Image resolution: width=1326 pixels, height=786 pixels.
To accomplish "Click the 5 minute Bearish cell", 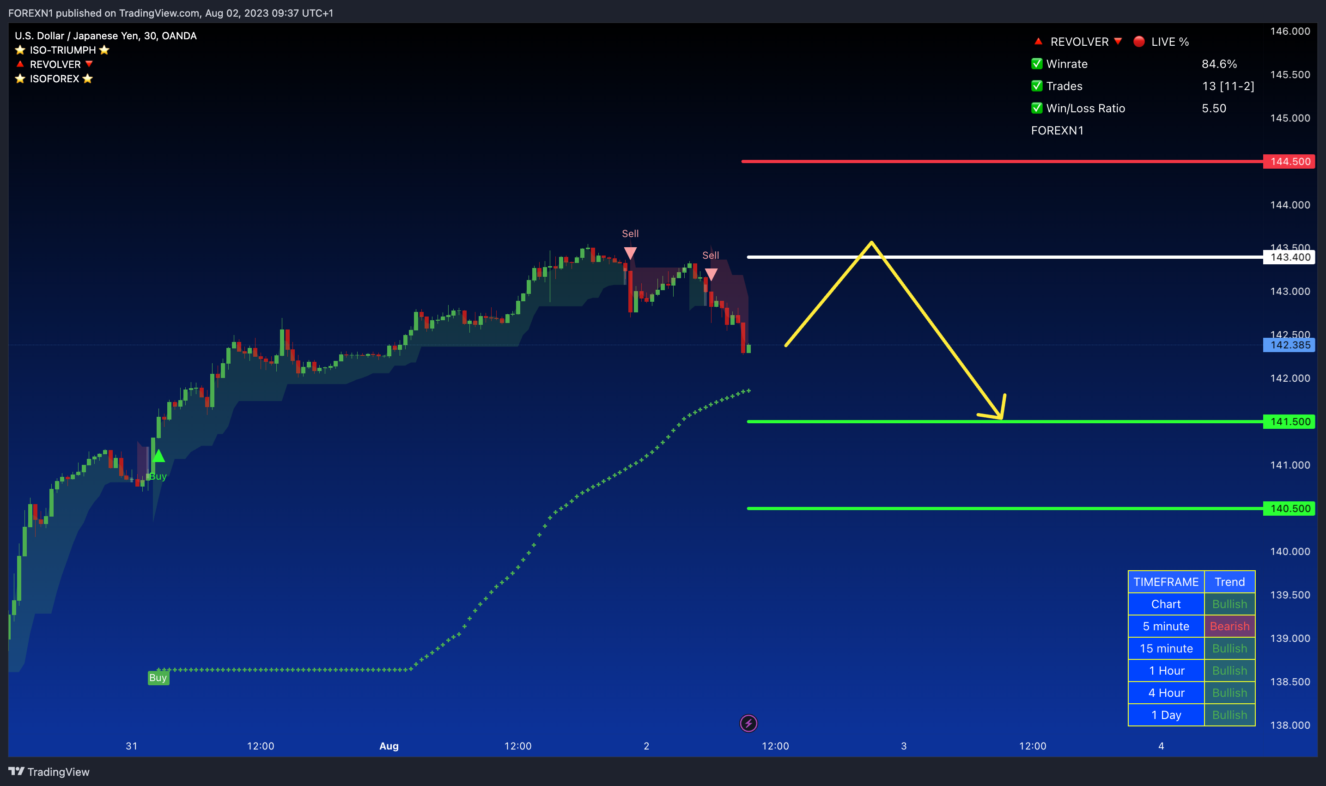I will [1229, 626].
